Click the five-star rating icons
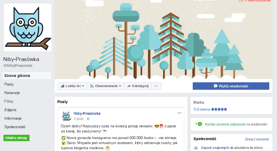This screenshot has height=151, width=277. click(219, 109)
